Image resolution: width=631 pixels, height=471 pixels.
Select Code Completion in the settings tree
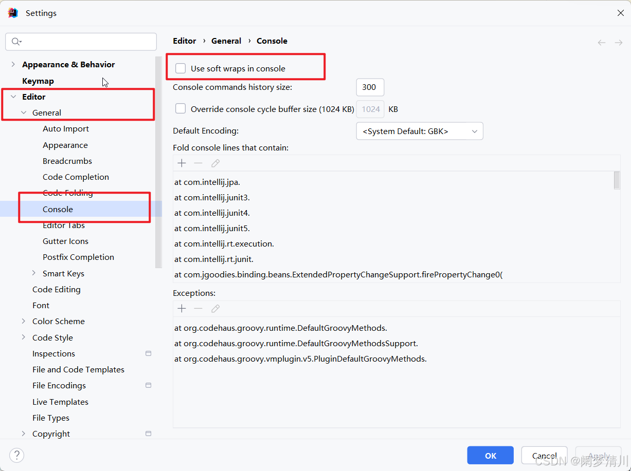tap(76, 177)
